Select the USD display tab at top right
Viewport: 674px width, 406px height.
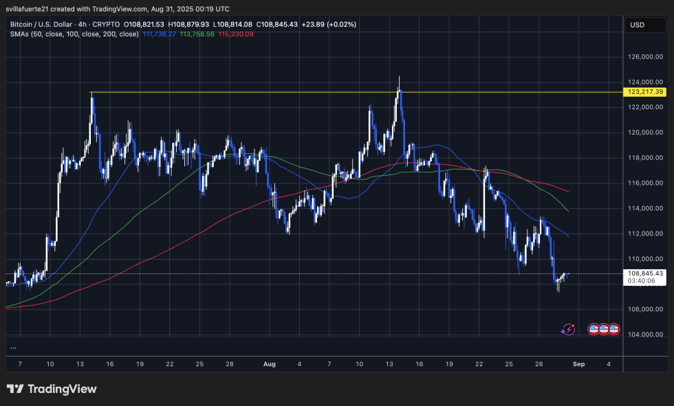click(644, 25)
